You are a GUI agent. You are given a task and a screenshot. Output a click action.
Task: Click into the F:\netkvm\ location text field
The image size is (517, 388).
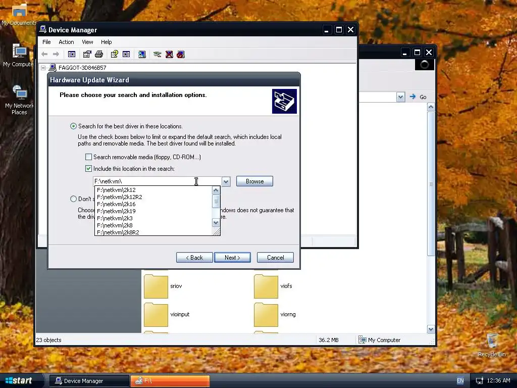click(158, 181)
